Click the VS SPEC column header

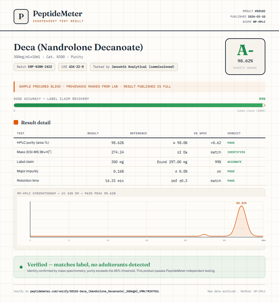(x=200, y=133)
